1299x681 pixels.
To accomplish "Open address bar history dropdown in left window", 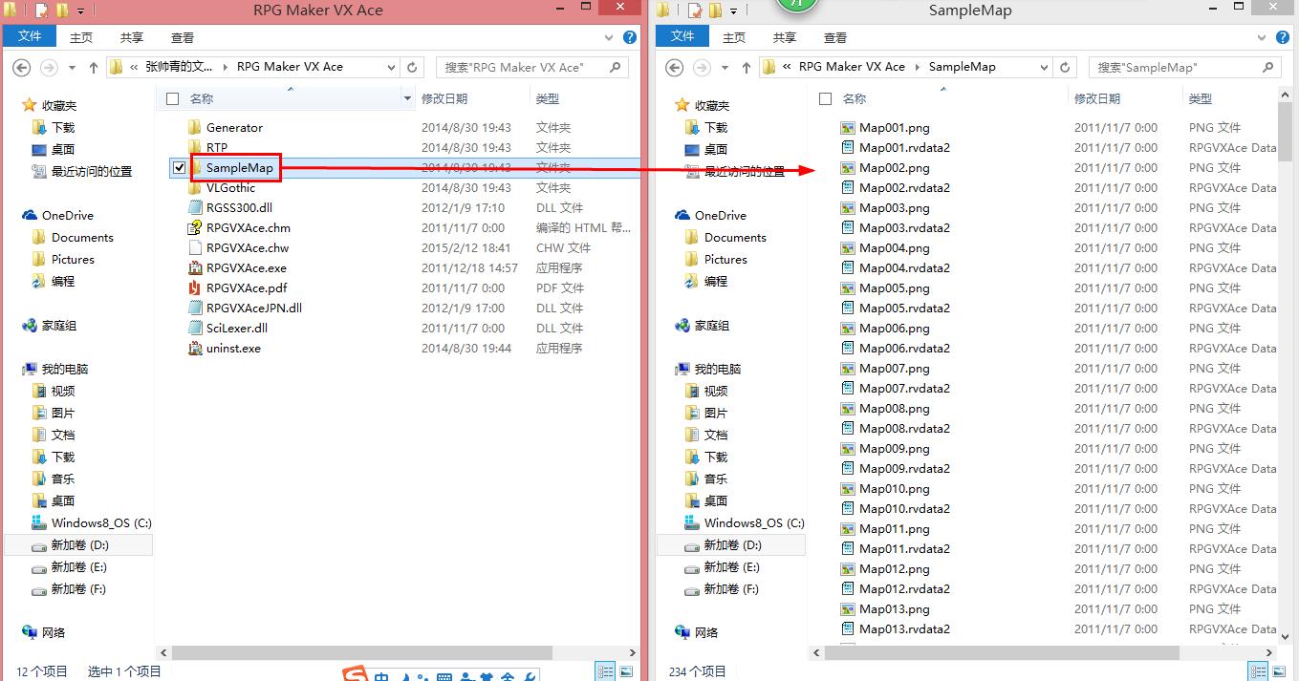I will tap(391, 67).
